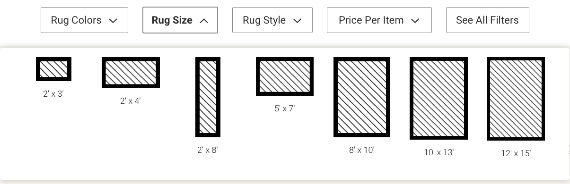The image size is (570, 184).
Task: Click the 10' x 13' label text
Action: (439, 152)
